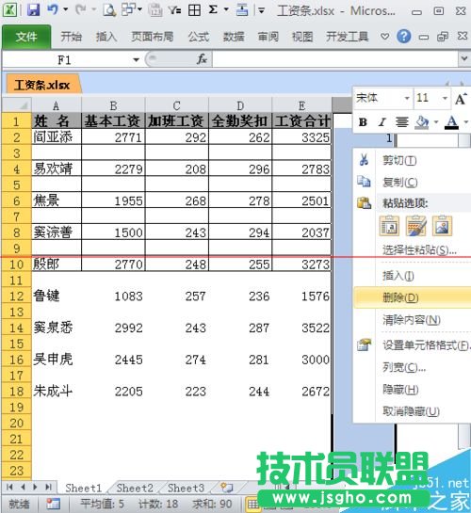The image size is (471, 513).
Task: Open Customize Quick Access Toolbar dropdown
Action: [x=261, y=10]
